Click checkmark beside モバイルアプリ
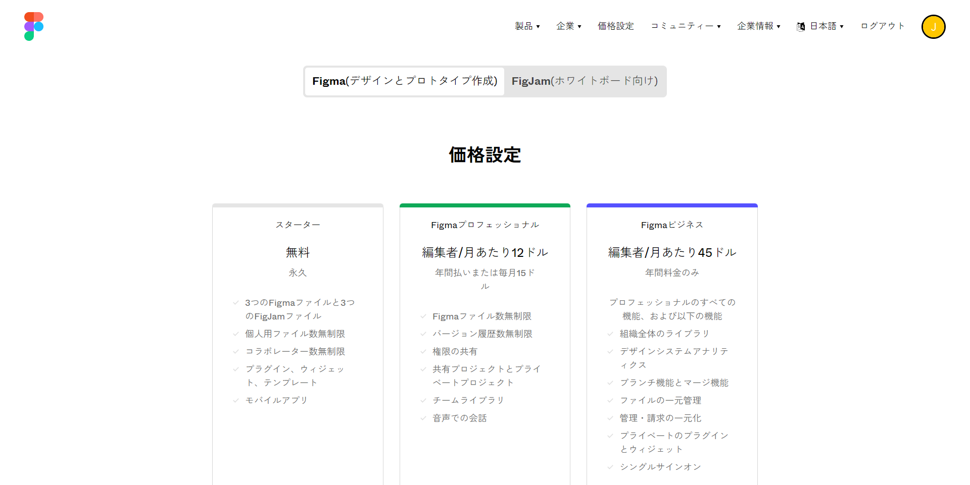 [236, 401]
